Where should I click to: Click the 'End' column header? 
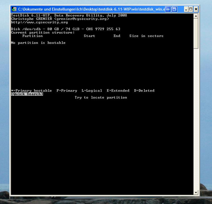click(x=117, y=36)
